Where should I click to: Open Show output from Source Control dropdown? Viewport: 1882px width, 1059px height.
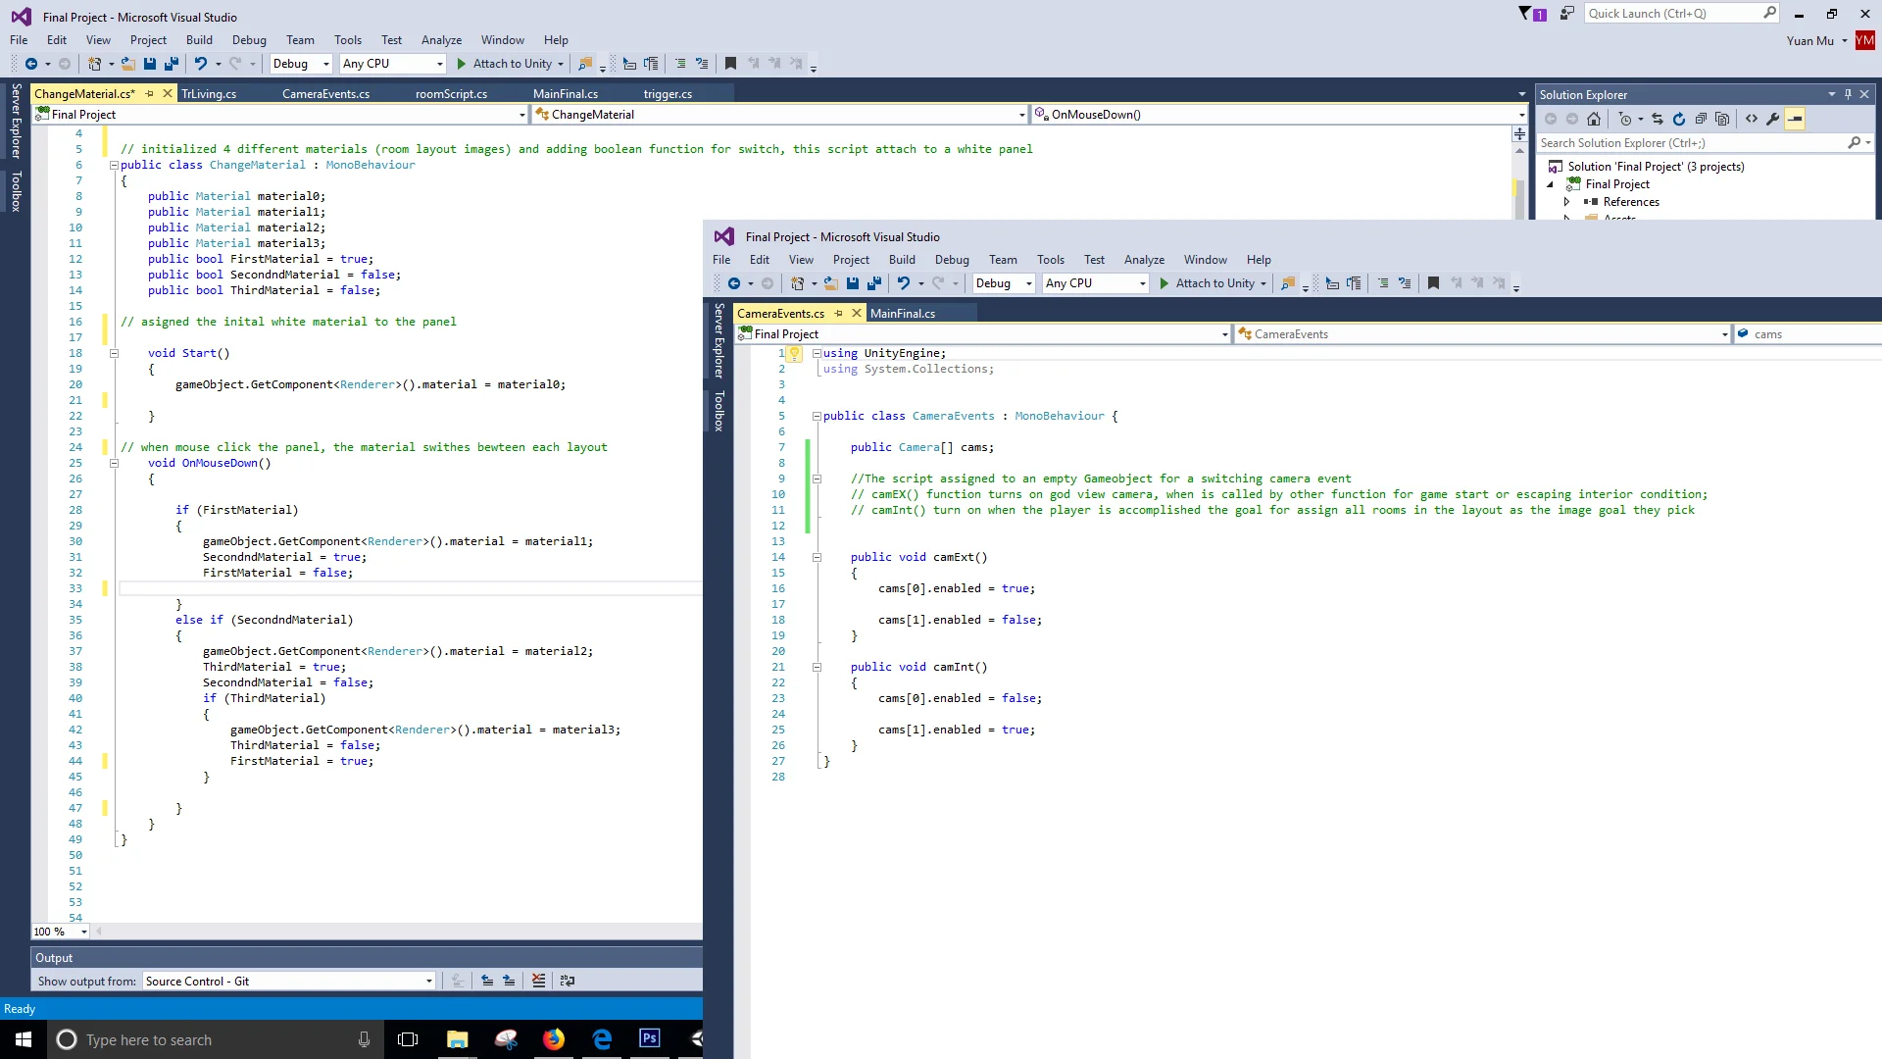coord(289,981)
